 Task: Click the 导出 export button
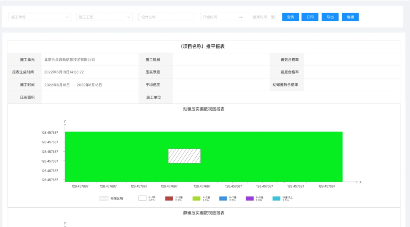point(330,17)
